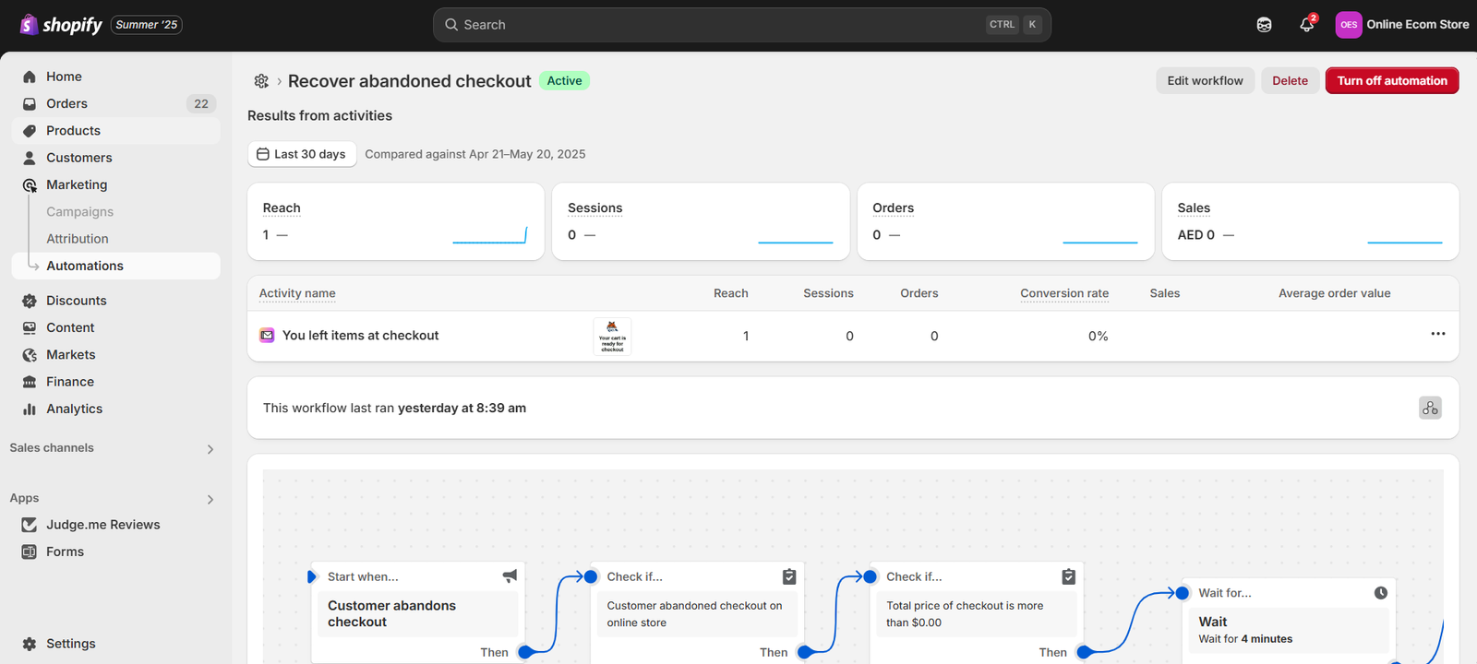Open Campaigns under Marketing
Screen dimensions: 1477x664
(79, 212)
